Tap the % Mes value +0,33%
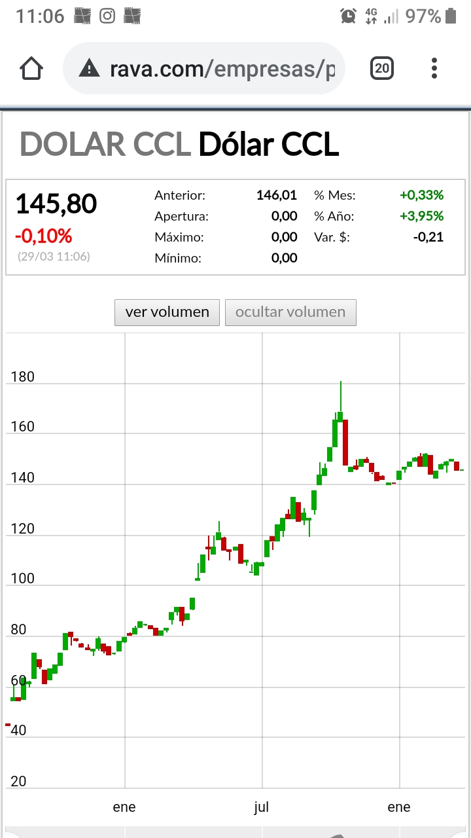471x838 pixels. click(x=422, y=195)
